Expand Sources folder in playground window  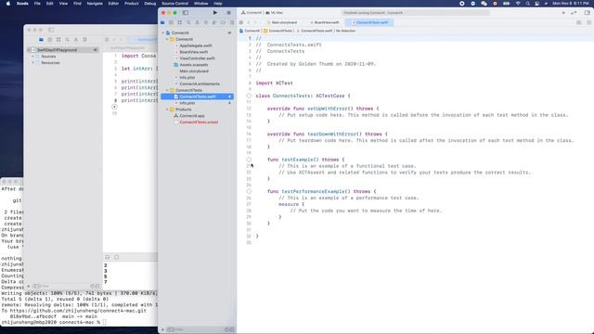[x=33, y=57]
